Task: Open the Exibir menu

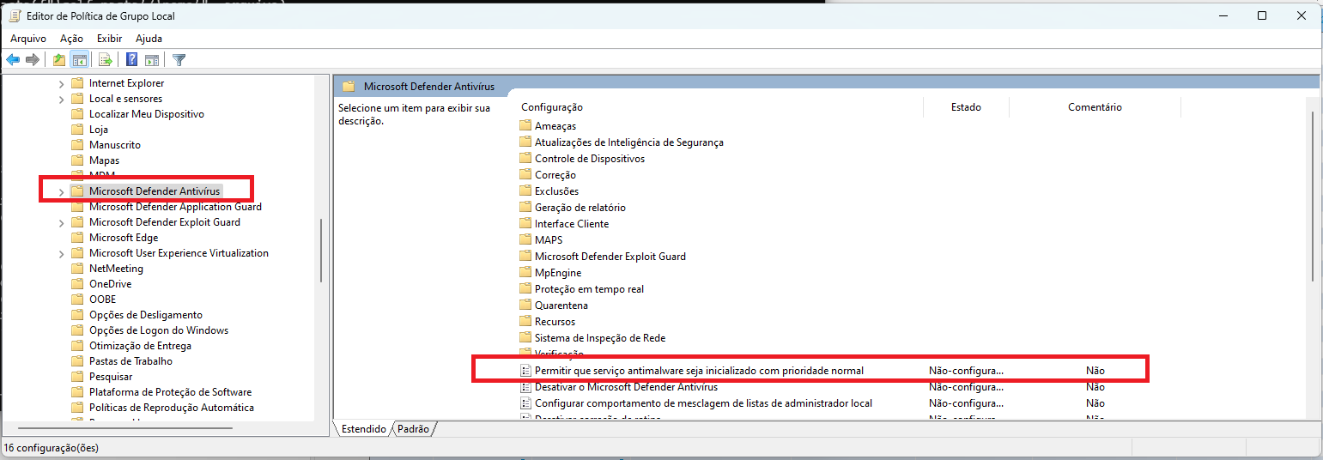Action: [109, 39]
